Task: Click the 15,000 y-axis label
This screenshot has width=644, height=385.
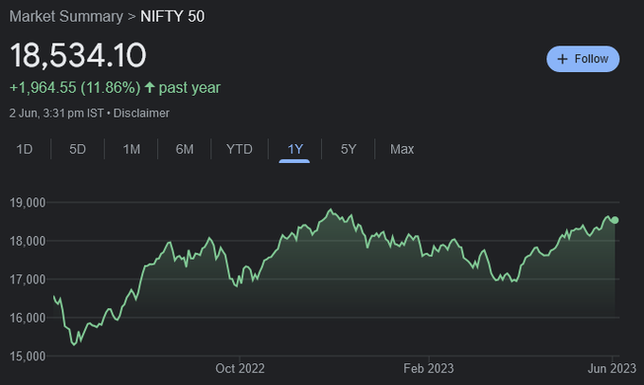Action: (27, 357)
